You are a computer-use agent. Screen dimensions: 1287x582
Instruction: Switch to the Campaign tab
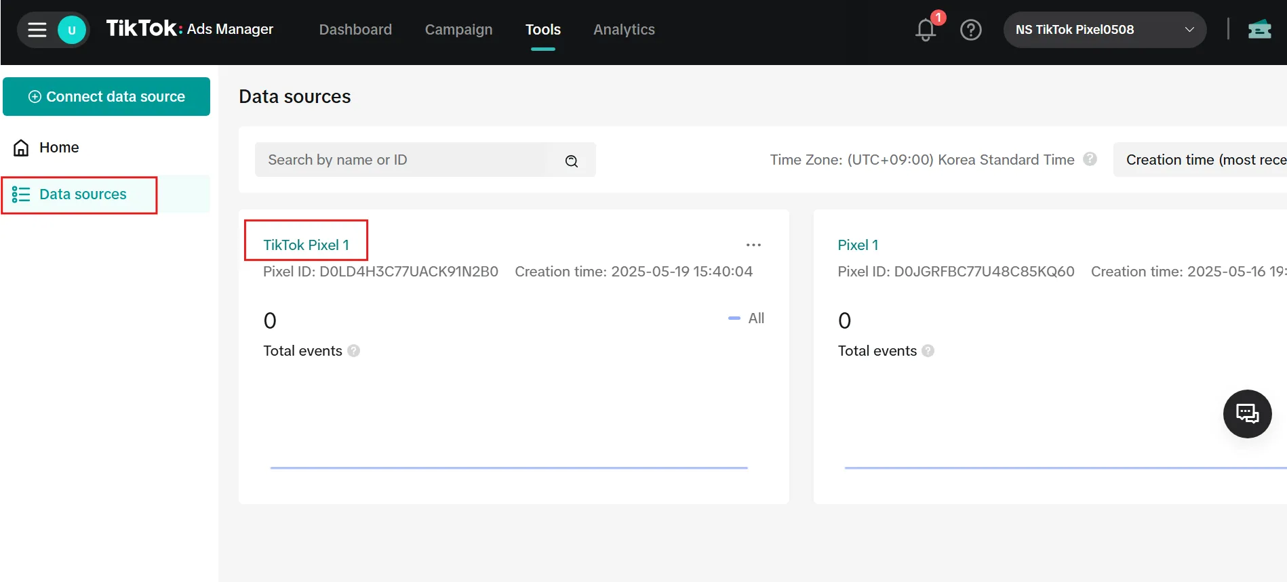(x=458, y=30)
